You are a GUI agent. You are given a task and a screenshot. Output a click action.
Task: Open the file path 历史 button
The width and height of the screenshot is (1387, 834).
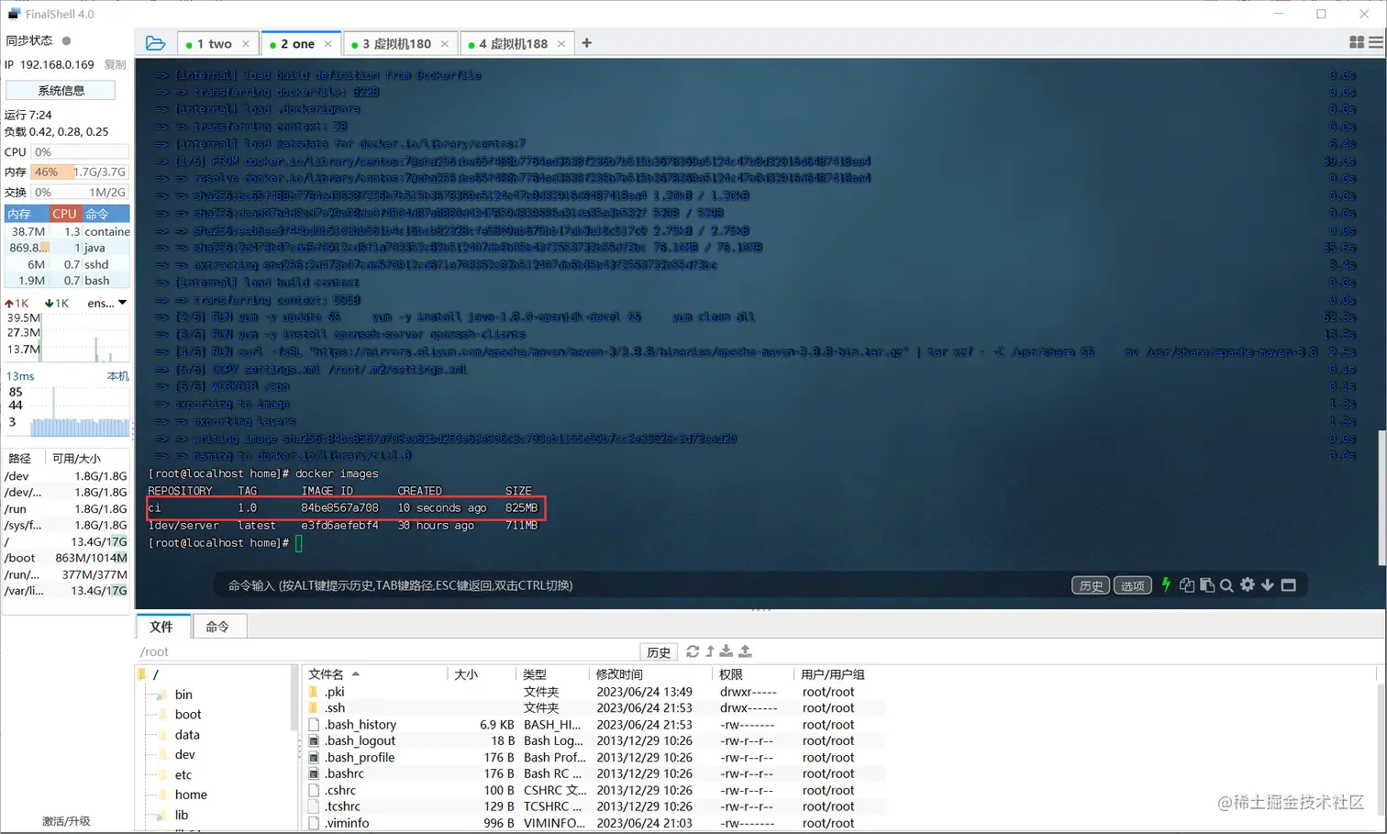click(x=659, y=652)
